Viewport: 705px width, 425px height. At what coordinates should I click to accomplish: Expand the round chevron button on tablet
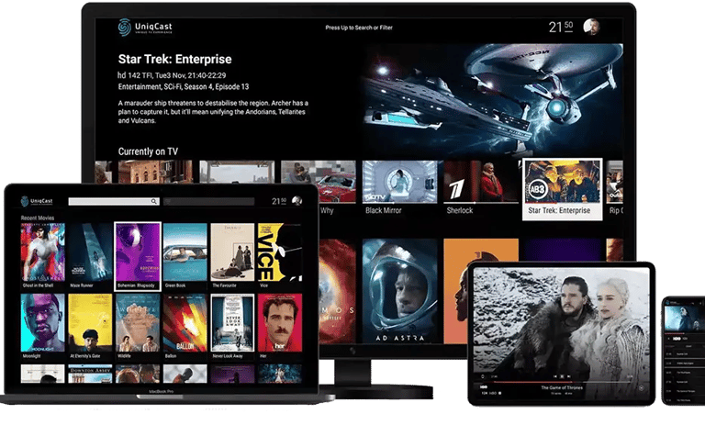coord(641,388)
